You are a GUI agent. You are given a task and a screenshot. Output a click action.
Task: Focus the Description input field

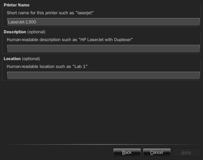click(104, 49)
